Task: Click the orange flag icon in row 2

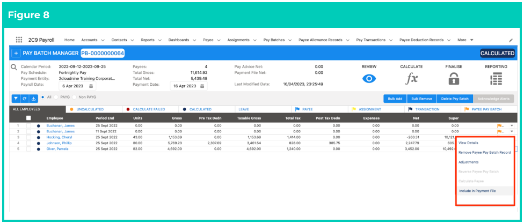Action: [x=500, y=132]
